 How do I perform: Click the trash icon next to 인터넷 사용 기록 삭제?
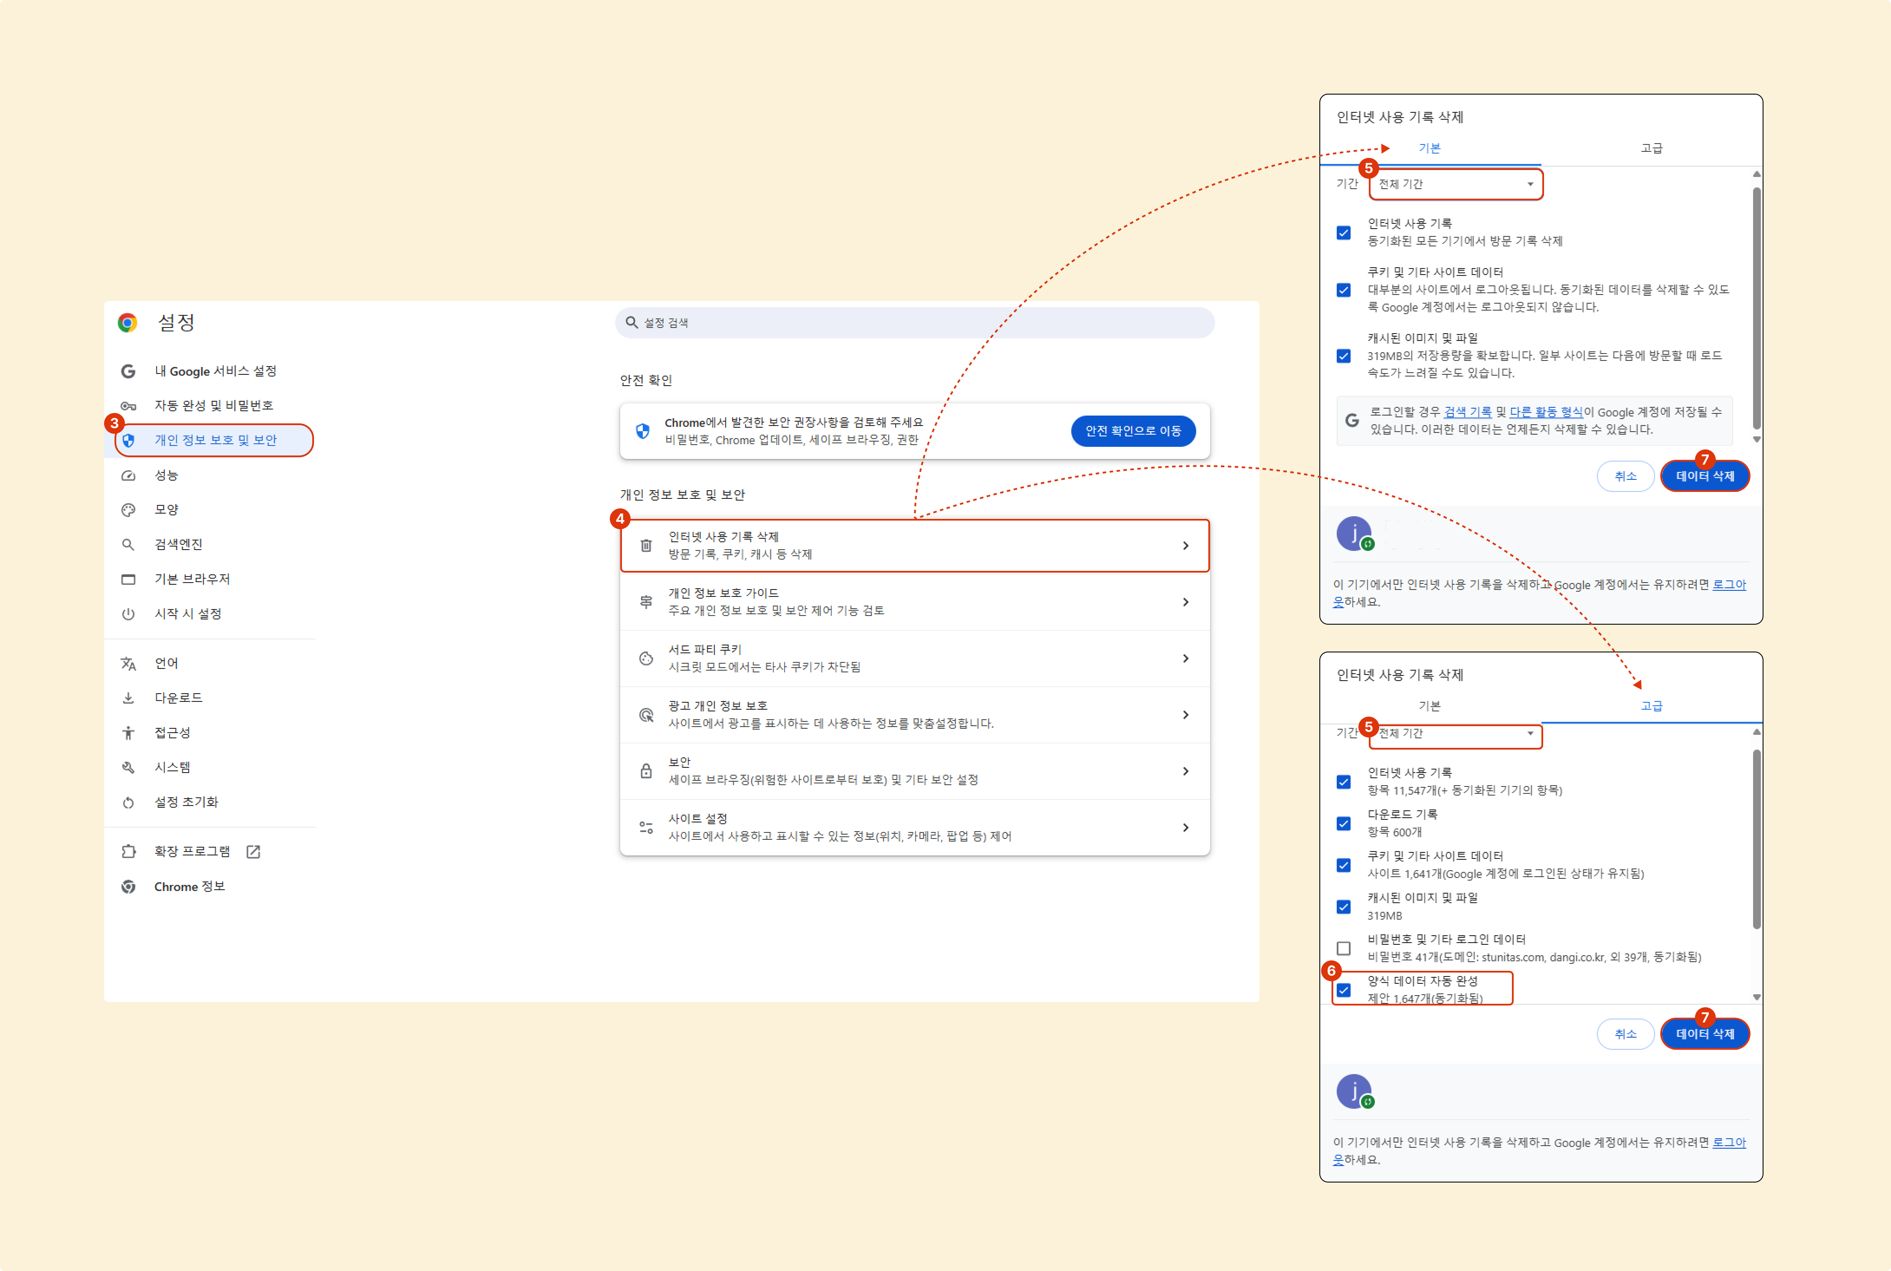click(646, 546)
